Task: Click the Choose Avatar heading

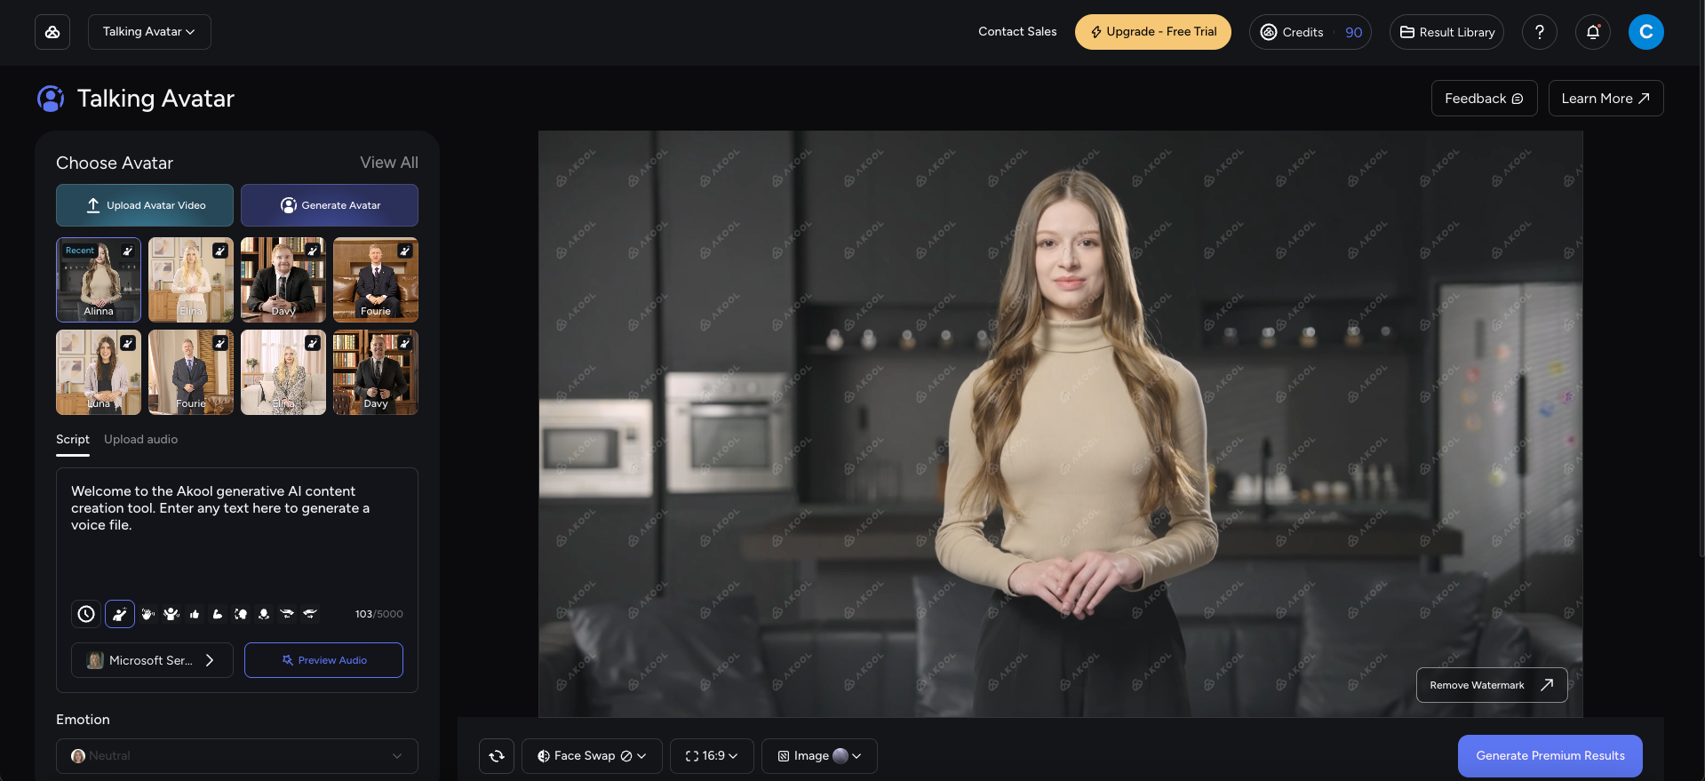Action: pos(115,163)
